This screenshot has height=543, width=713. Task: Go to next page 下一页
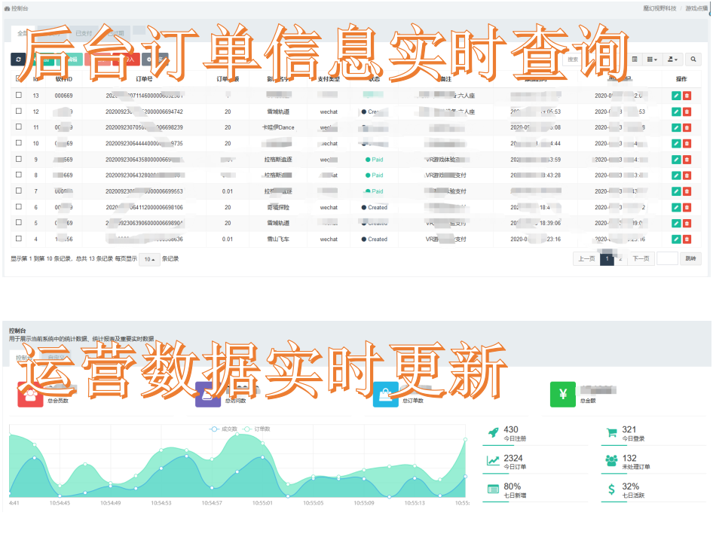click(641, 258)
